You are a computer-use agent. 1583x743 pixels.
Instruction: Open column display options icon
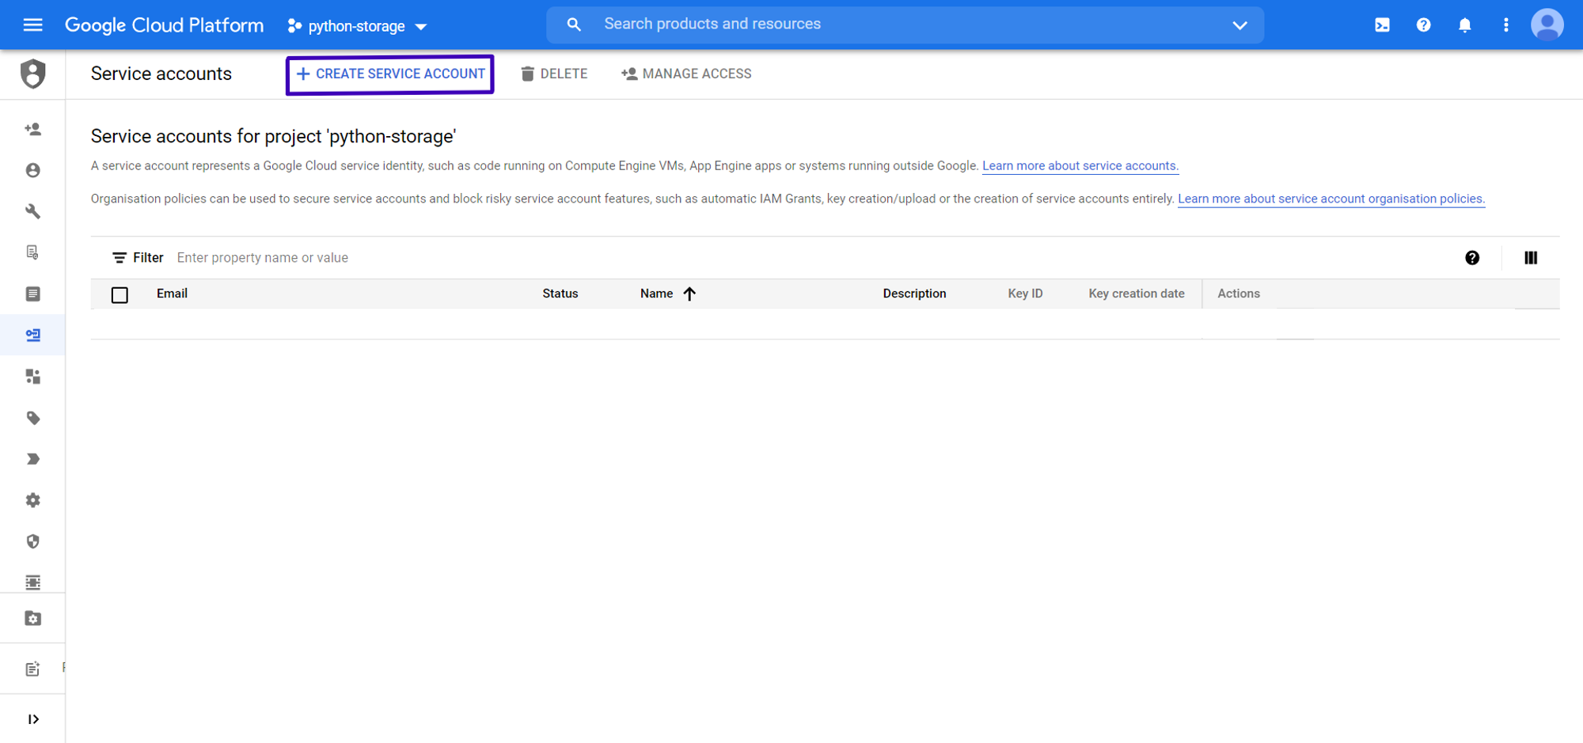tap(1530, 258)
